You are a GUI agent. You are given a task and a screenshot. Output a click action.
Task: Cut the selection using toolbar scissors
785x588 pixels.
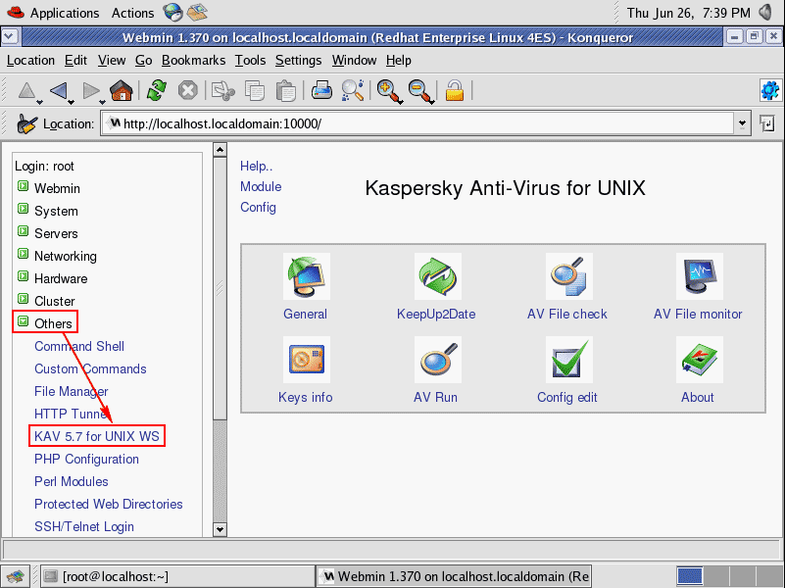[222, 90]
